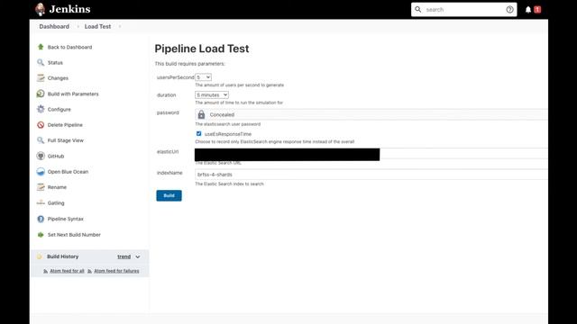Click the Rename notepad icon
The height and width of the screenshot is (324, 577).
[41, 187]
